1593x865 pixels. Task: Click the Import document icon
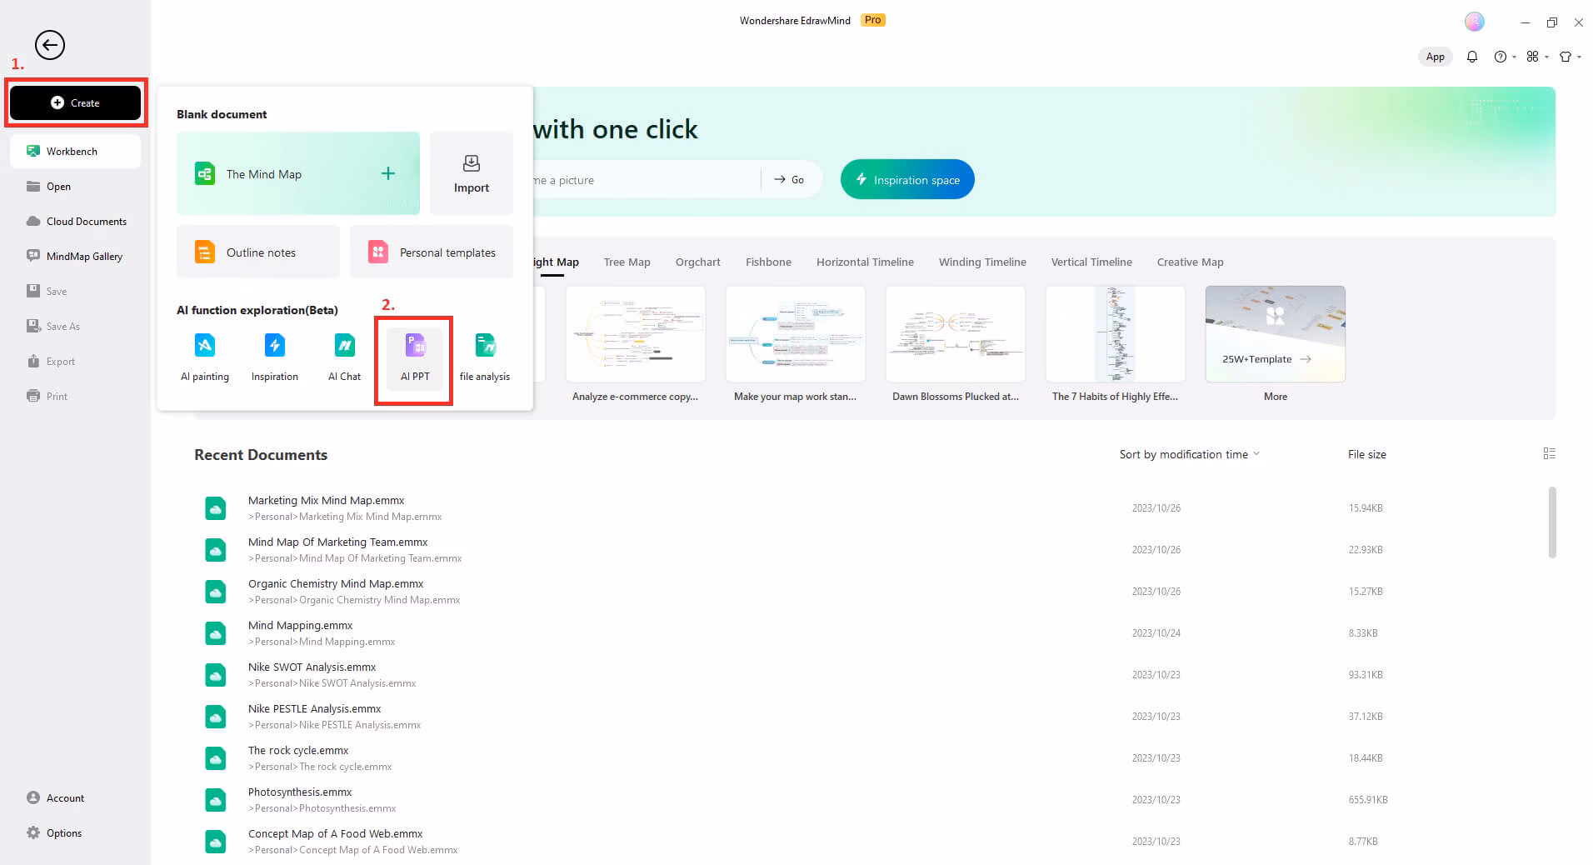[x=472, y=173]
